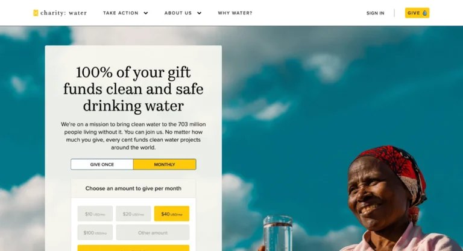Click the yellow button below donation amounts
Viewport: 463px width, 251px height.
(x=133, y=248)
